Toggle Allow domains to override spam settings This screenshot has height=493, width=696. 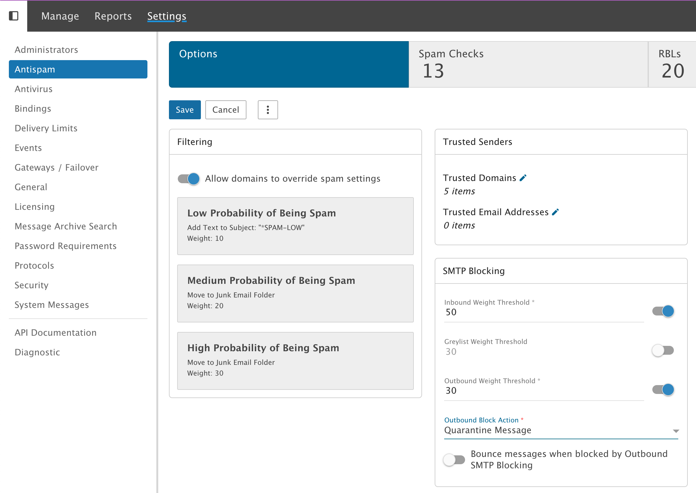[x=189, y=179]
